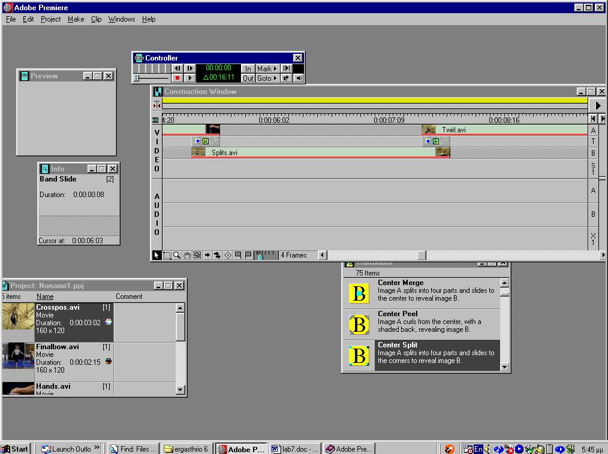The height and width of the screenshot is (454, 608).
Task: Open the Help menu
Action: [149, 19]
